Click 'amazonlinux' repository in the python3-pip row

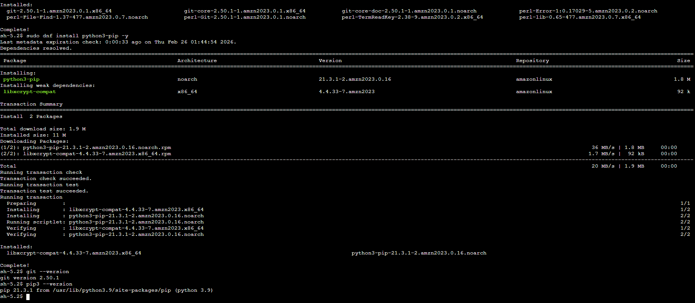534,79
